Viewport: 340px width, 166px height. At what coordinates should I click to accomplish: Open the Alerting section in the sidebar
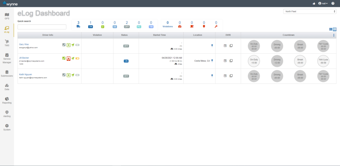(7, 114)
